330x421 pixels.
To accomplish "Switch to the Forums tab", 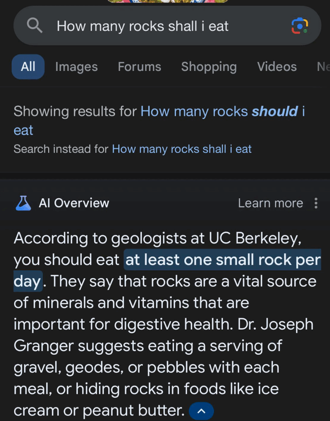I will [x=139, y=67].
